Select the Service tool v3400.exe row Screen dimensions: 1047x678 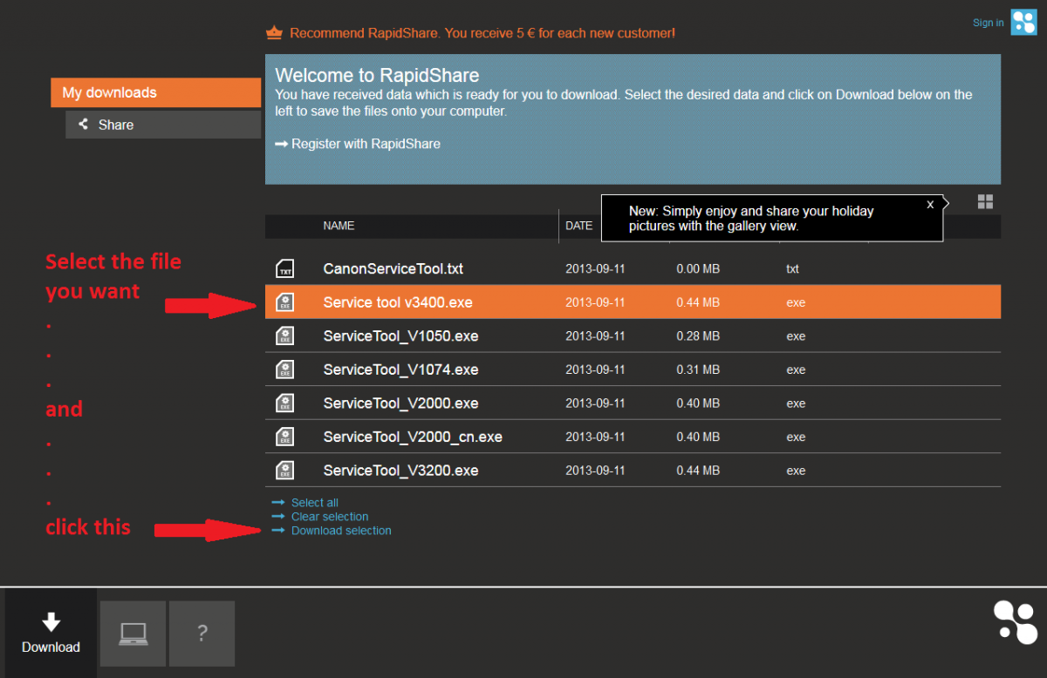(398, 302)
